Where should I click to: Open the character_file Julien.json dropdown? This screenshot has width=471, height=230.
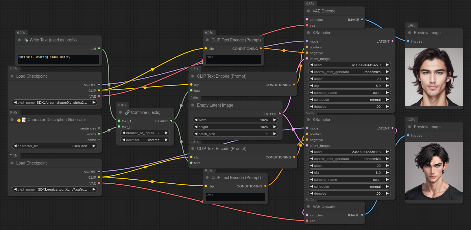[55, 146]
